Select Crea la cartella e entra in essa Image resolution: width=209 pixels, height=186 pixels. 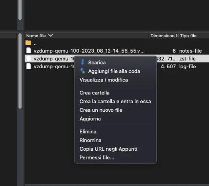click(115, 101)
